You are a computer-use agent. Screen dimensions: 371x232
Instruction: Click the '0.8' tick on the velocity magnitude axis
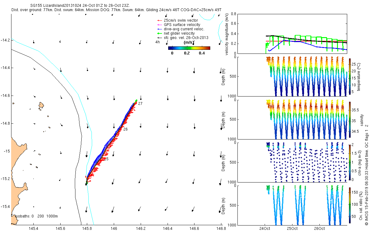(x=233, y=14)
